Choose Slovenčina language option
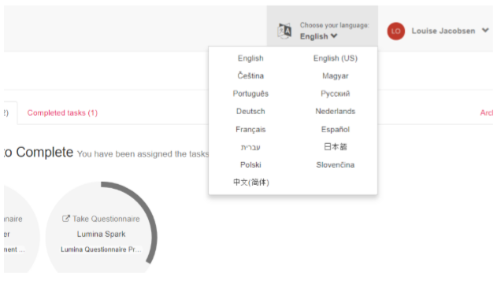 click(x=335, y=164)
